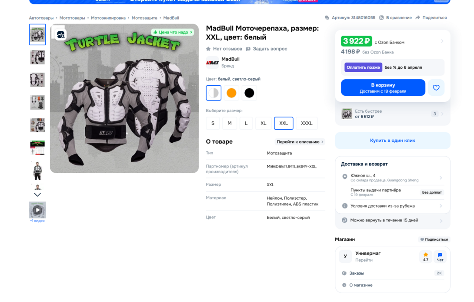Copy the article number icon
474x302 pixels.
click(327, 17)
